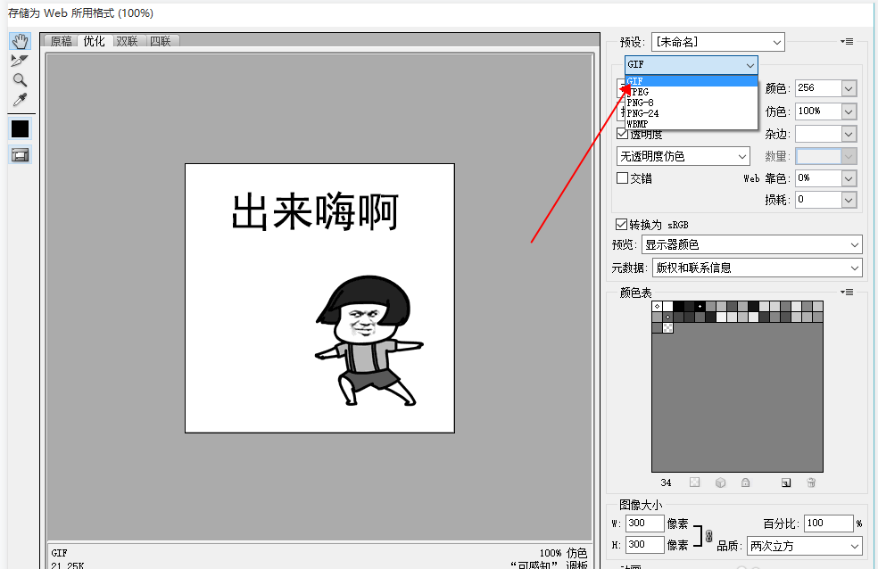This screenshot has width=878, height=569.
Task: Click the lock selected color icon
Action: [x=745, y=482]
